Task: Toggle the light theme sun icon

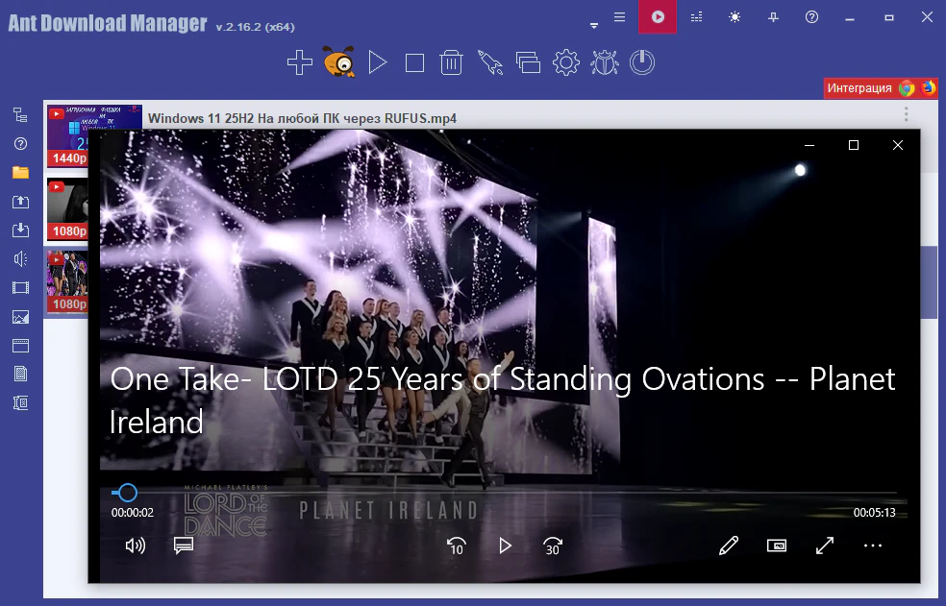Action: 734,17
